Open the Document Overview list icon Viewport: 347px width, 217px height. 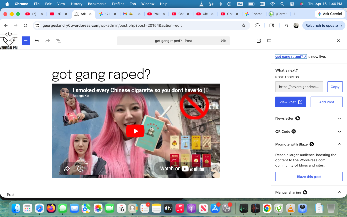[x=58, y=41]
